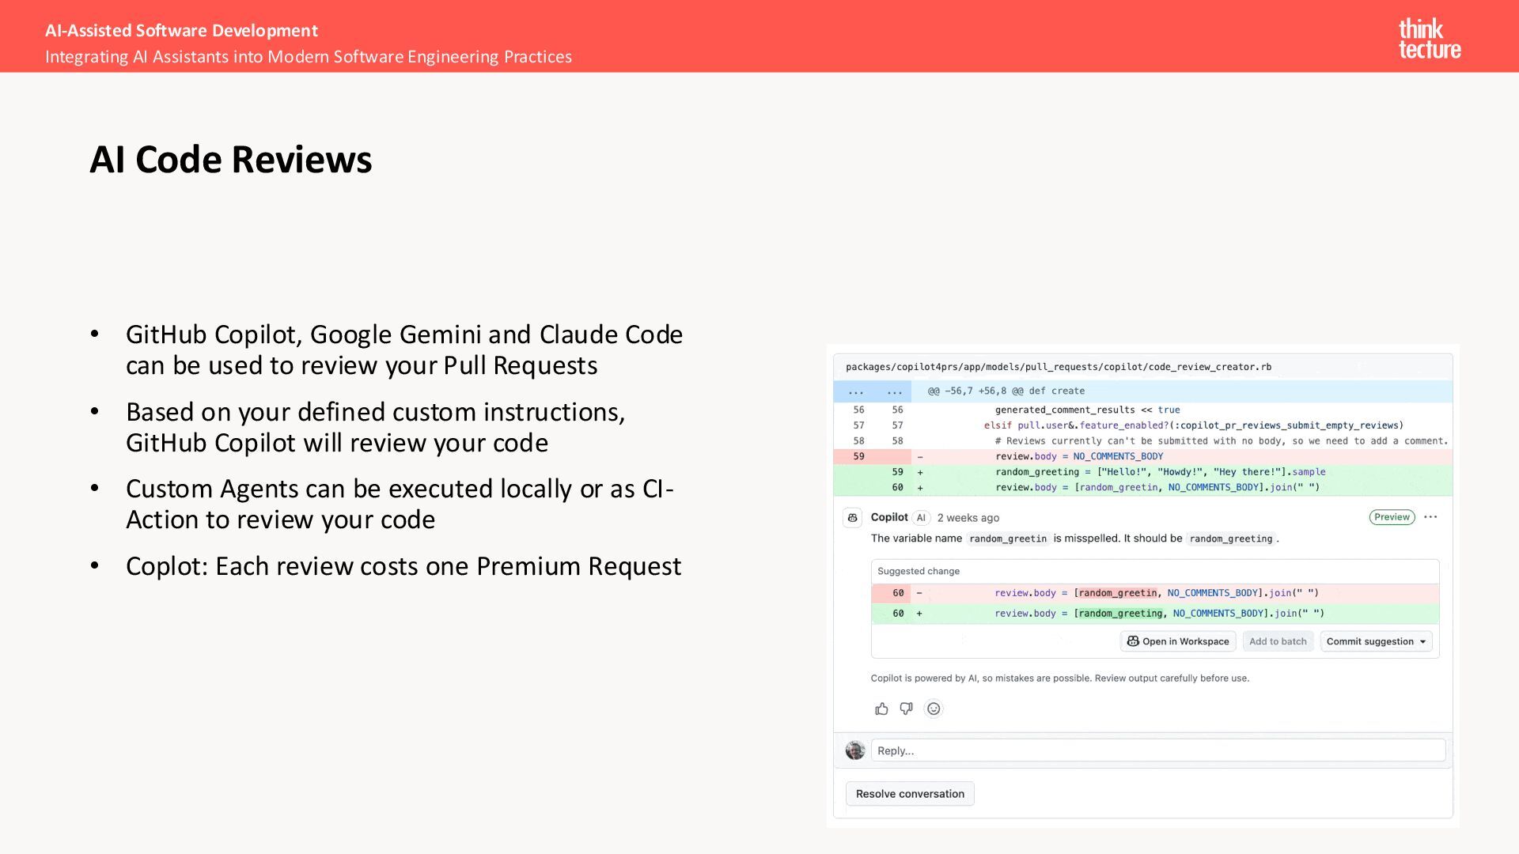Screen dimensions: 1519x854
Task: Expand the Commit suggestion dropdown arrow
Action: coord(1423,642)
